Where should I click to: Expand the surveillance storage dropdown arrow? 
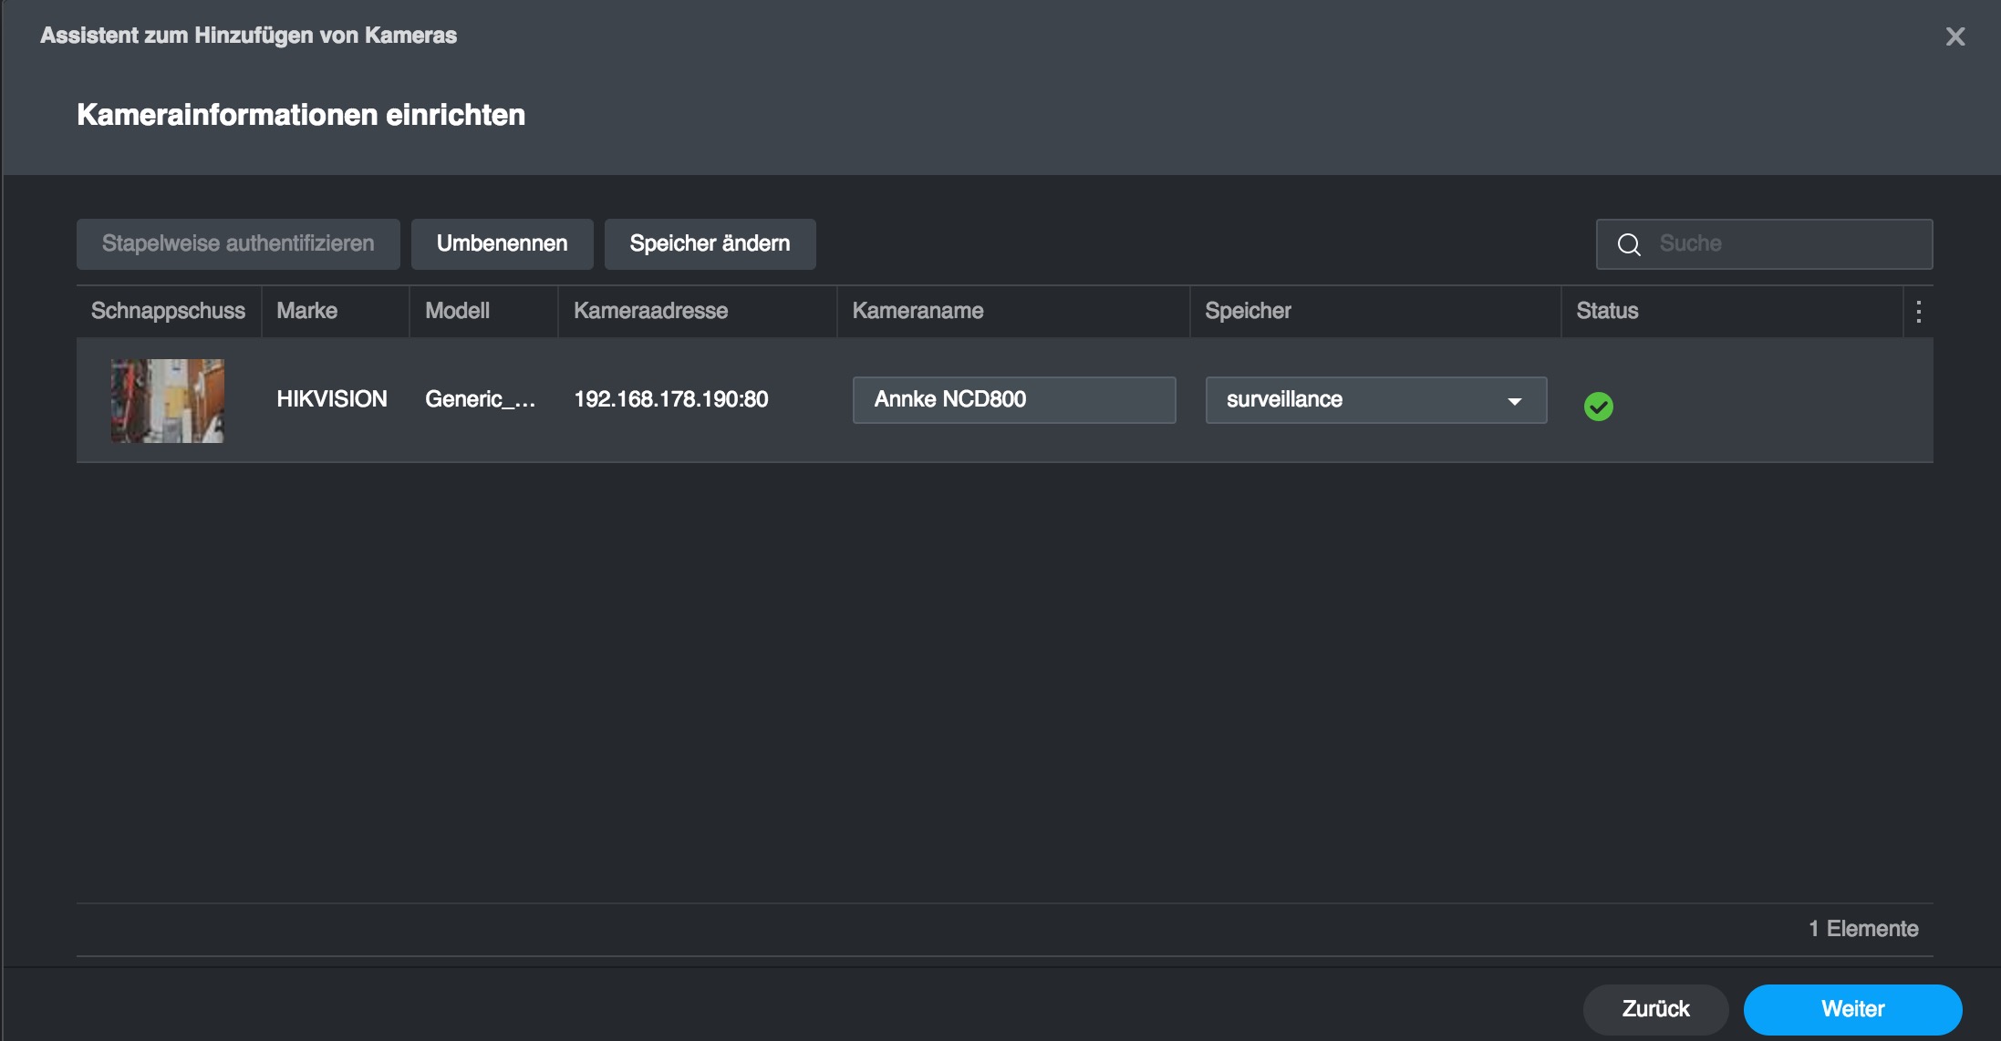(1514, 401)
